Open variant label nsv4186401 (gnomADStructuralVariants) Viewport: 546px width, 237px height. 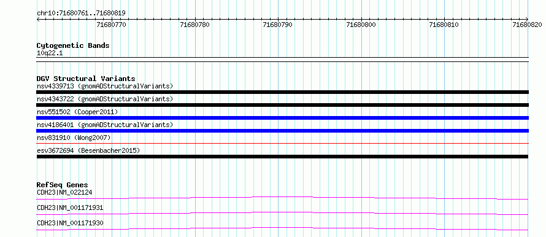(105, 125)
